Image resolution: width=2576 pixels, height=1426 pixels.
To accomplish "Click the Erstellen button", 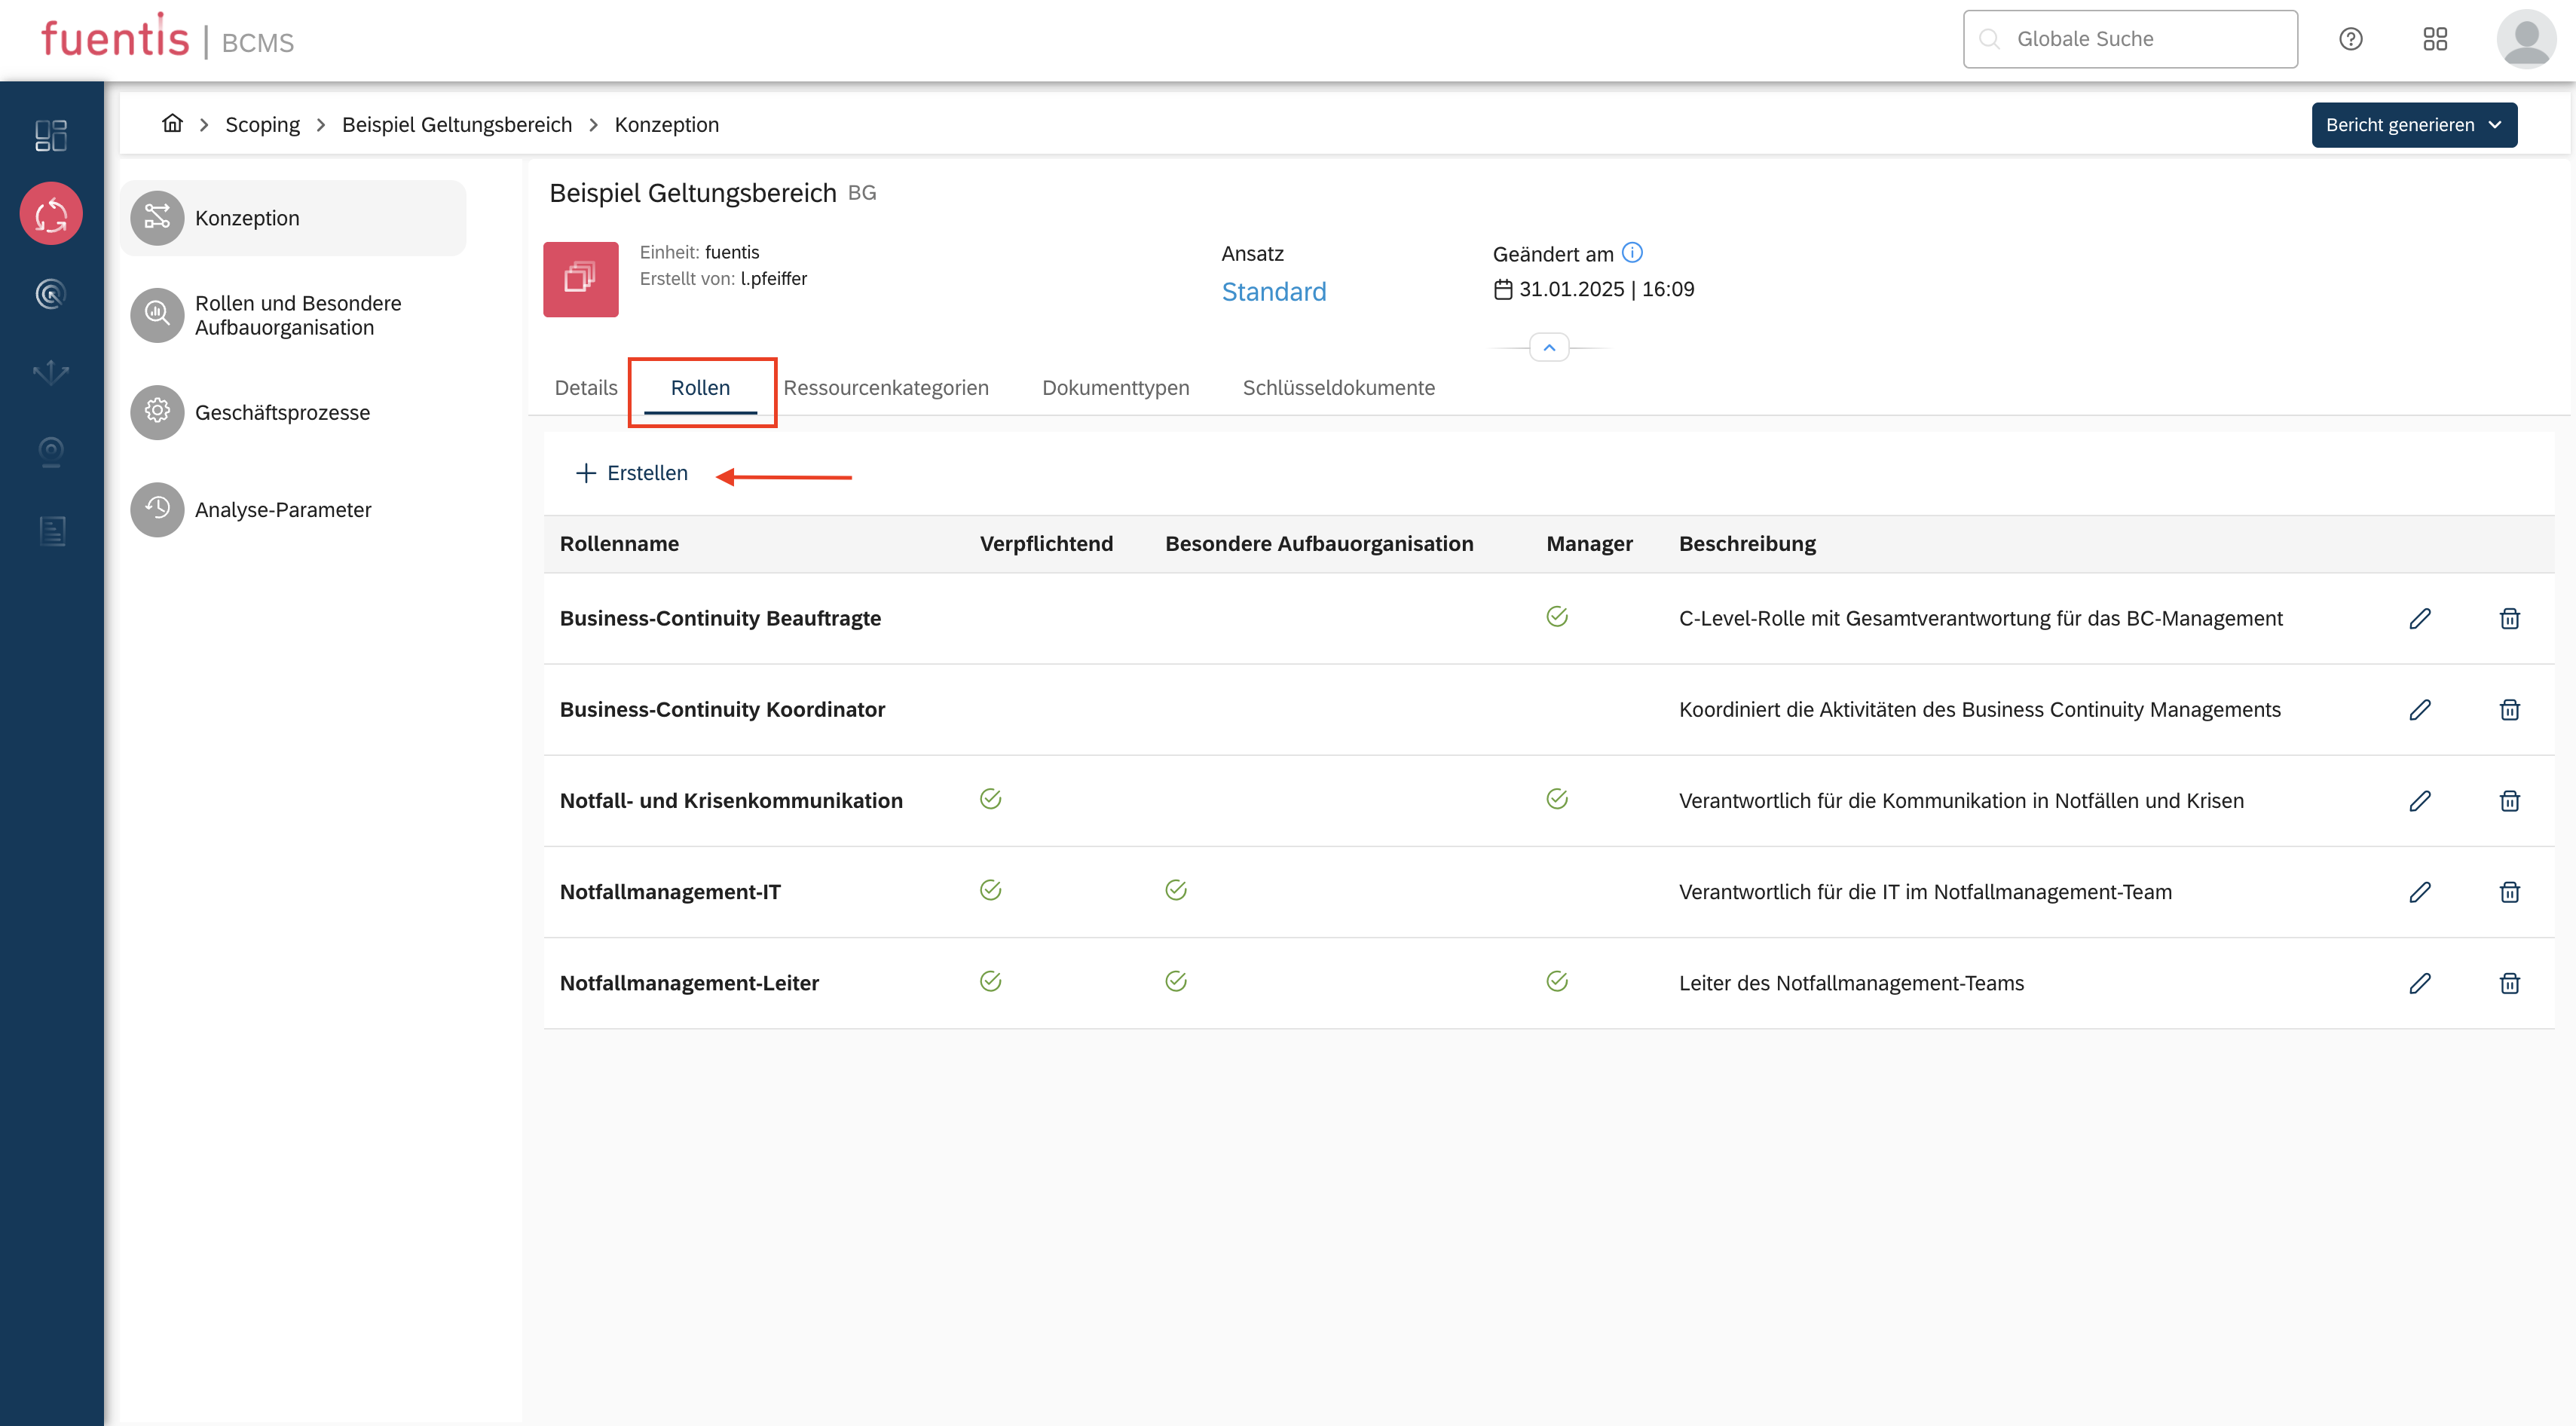I will pyautogui.click(x=632, y=473).
